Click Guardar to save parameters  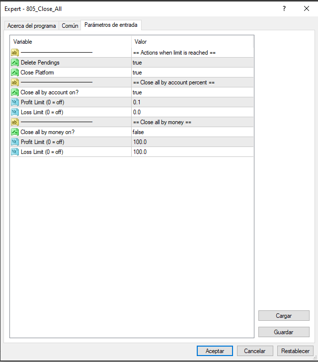[x=284, y=332]
